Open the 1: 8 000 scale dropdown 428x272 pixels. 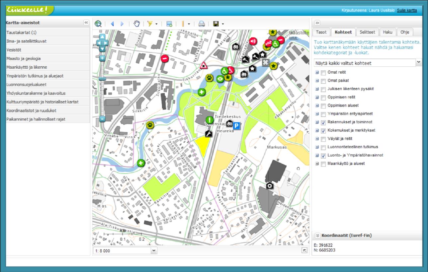pos(154,250)
